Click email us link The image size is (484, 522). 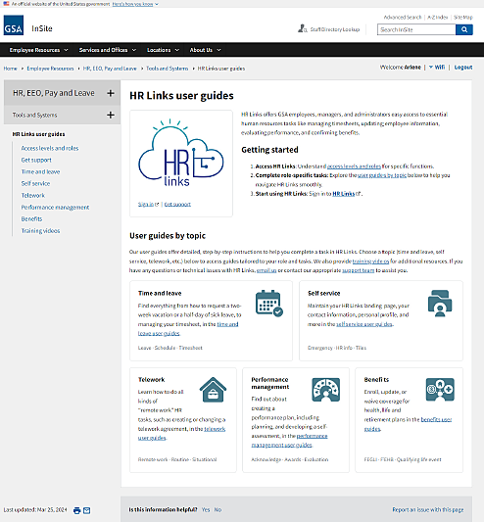pos(266,270)
